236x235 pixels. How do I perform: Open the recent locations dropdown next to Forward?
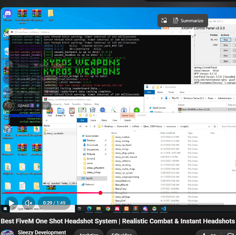point(90,126)
